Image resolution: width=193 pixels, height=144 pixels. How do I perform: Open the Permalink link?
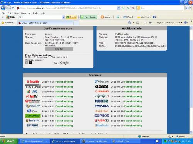tap(50, 45)
